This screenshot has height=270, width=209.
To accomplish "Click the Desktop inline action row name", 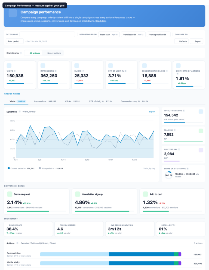I will (14, 253).
